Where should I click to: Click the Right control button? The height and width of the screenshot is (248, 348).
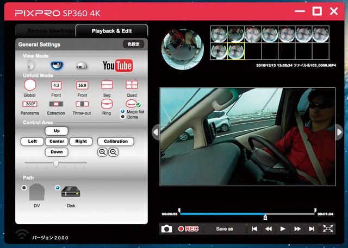(x=81, y=141)
